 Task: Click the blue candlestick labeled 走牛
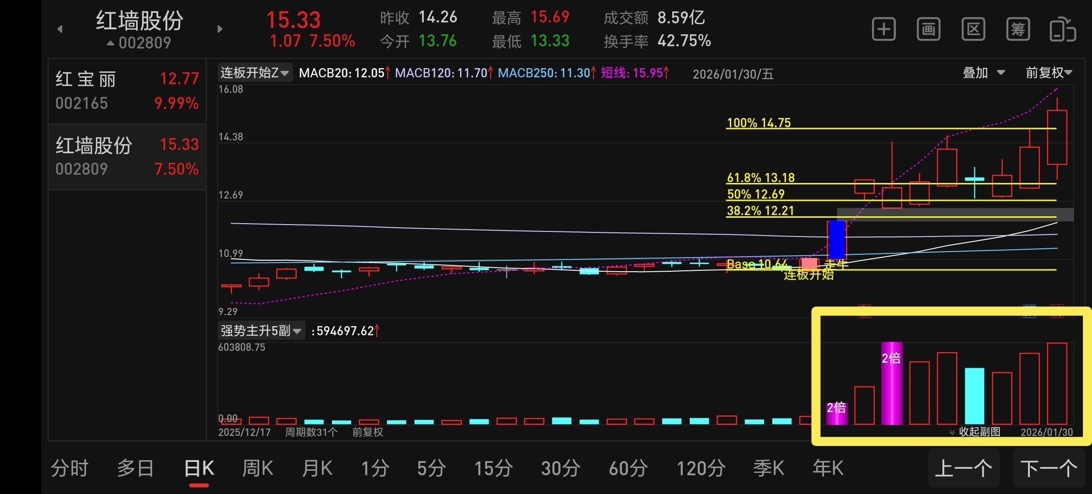(837, 240)
